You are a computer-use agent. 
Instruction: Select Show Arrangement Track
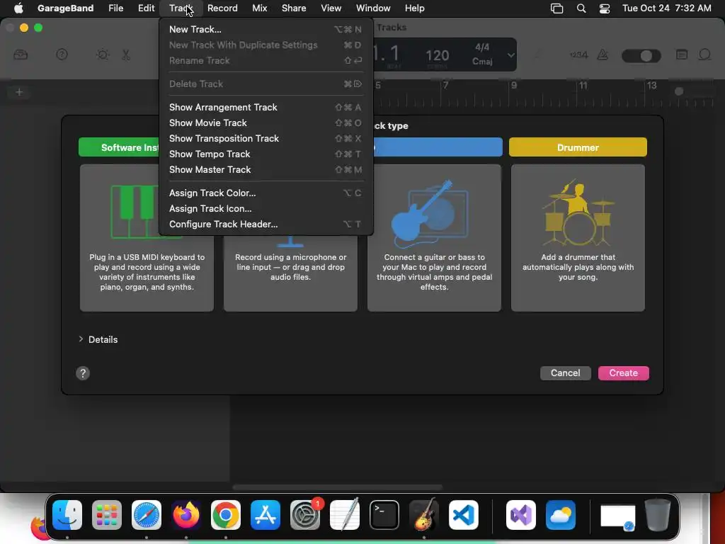coord(266,108)
